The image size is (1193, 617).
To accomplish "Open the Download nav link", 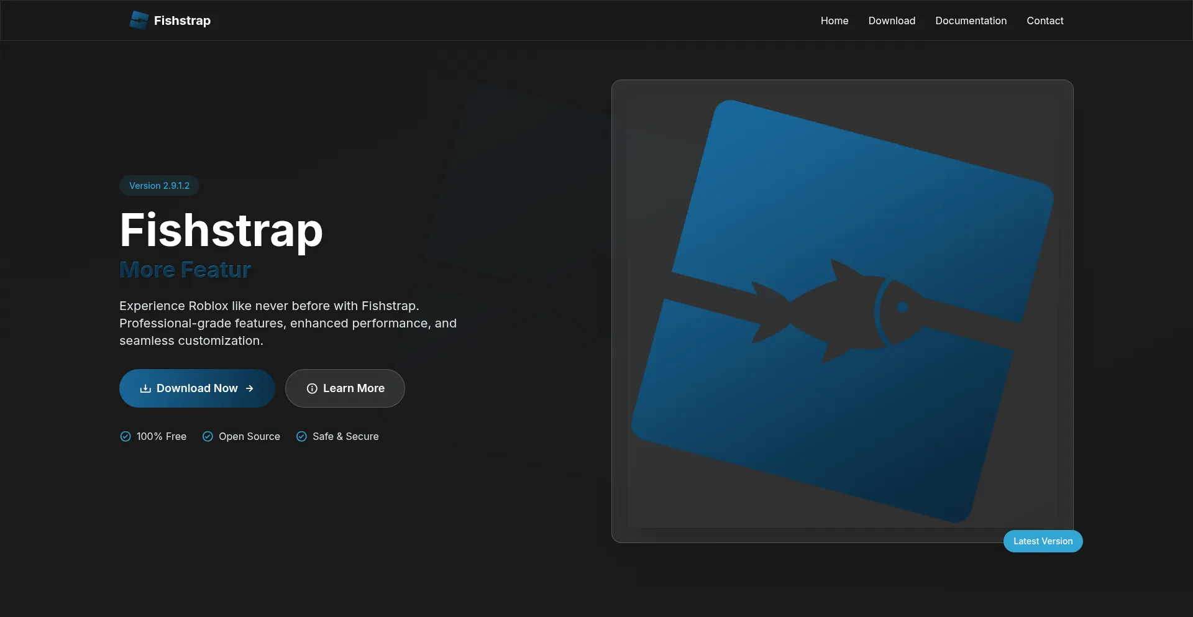I will pyautogui.click(x=892, y=21).
